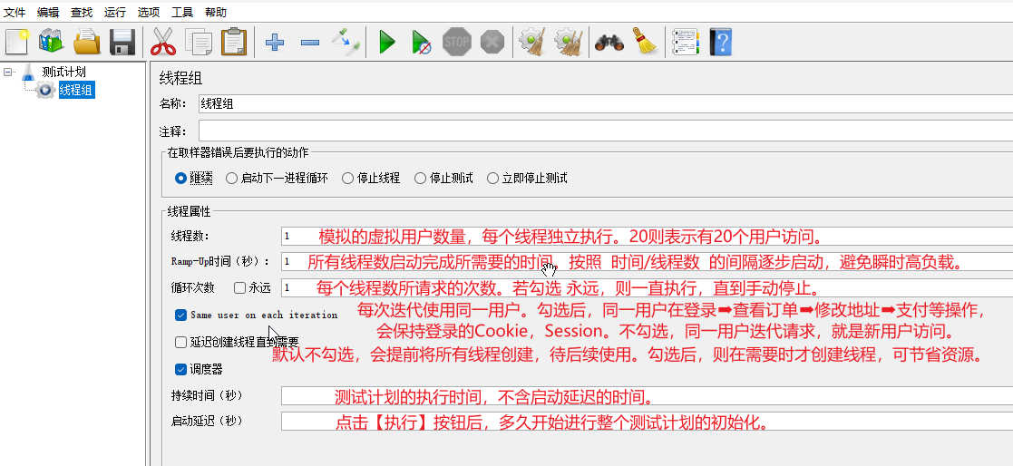Viewport: 1013px width, 466px height.
Task: Open the Templates icon in toolbar
Action: [x=52, y=43]
